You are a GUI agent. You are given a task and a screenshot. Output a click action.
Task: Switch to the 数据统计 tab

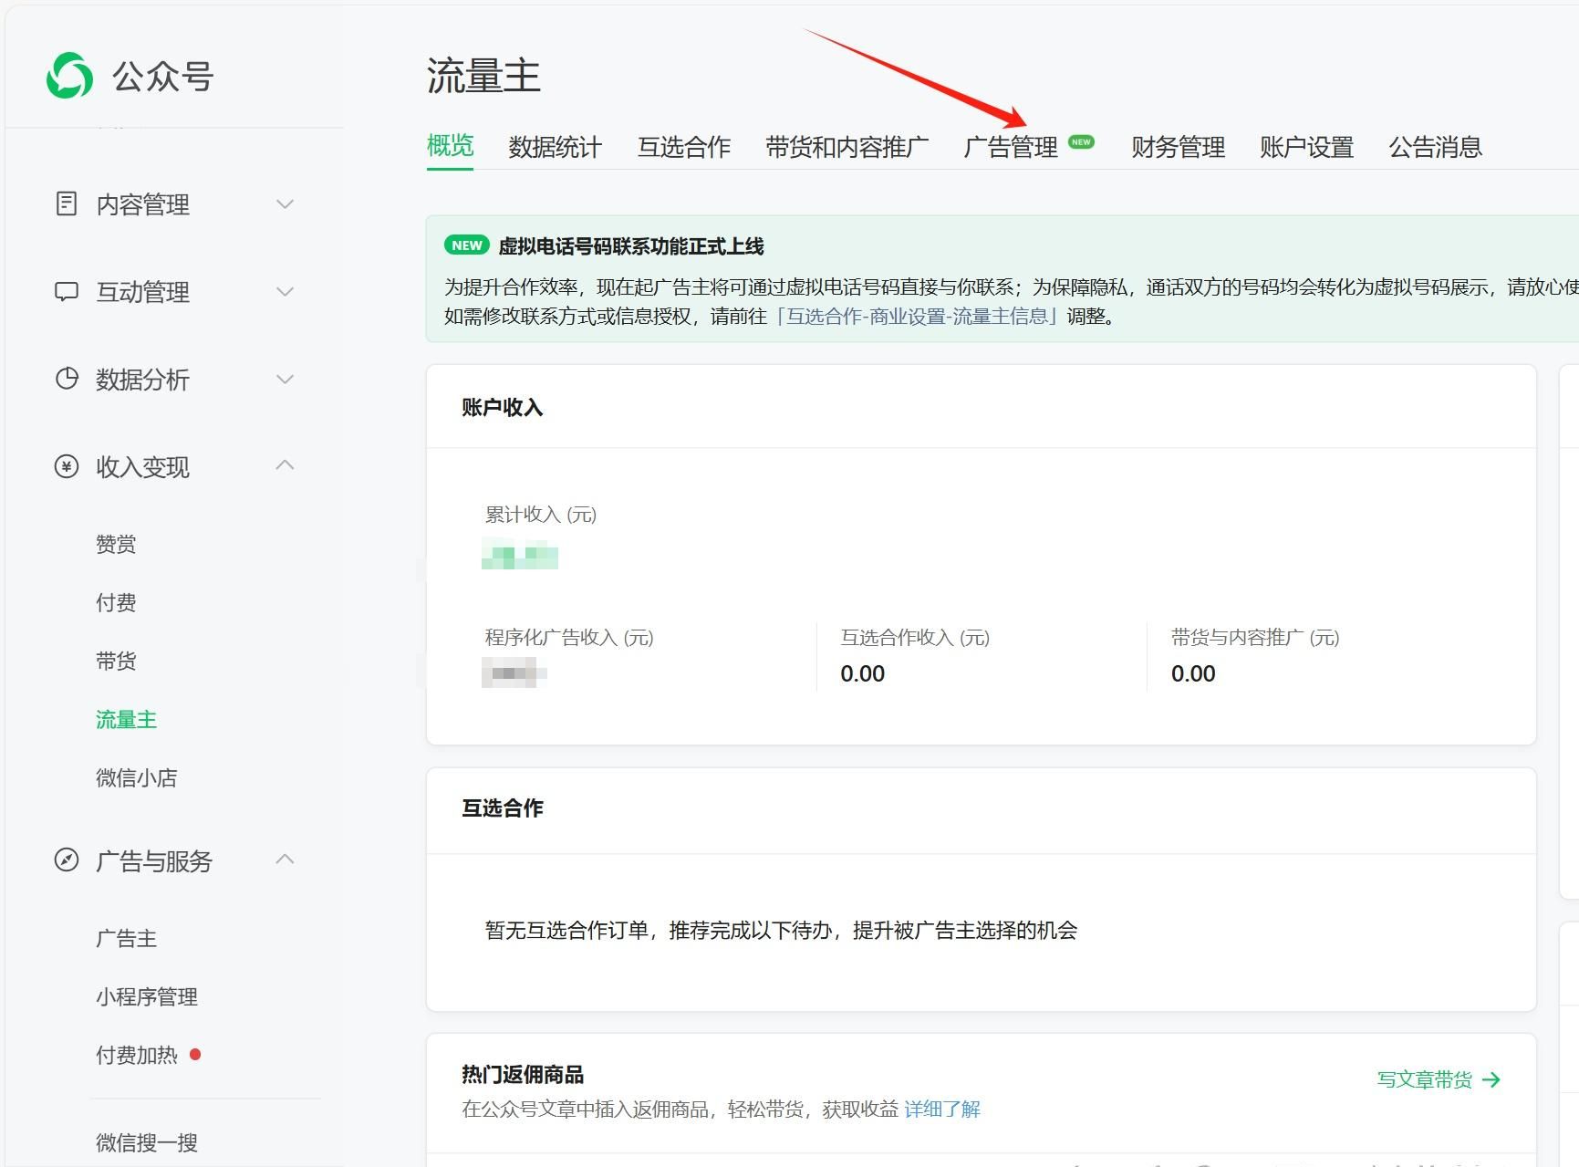coord(555,147)
